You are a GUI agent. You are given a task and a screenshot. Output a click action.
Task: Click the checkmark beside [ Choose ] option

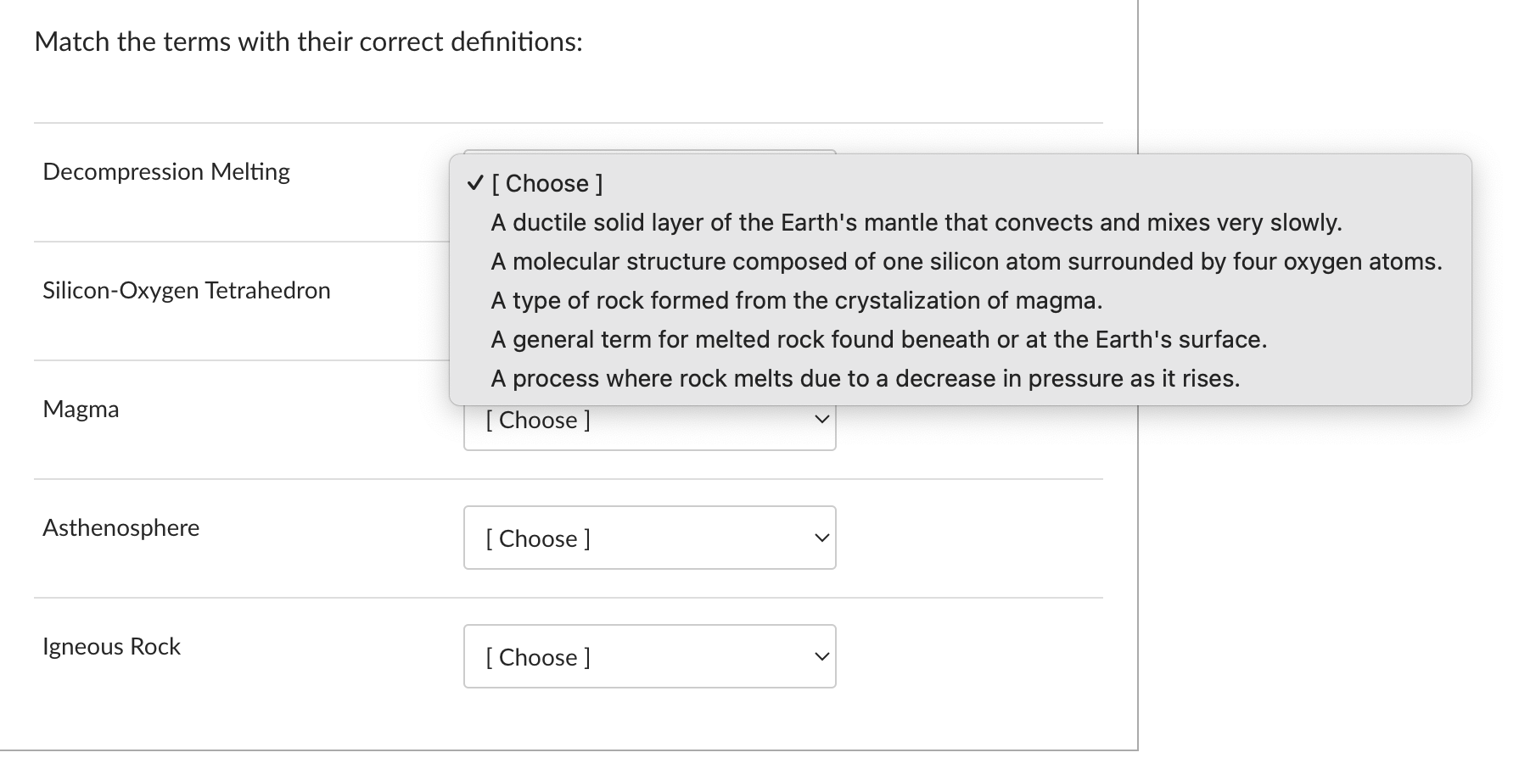[475, 183]
